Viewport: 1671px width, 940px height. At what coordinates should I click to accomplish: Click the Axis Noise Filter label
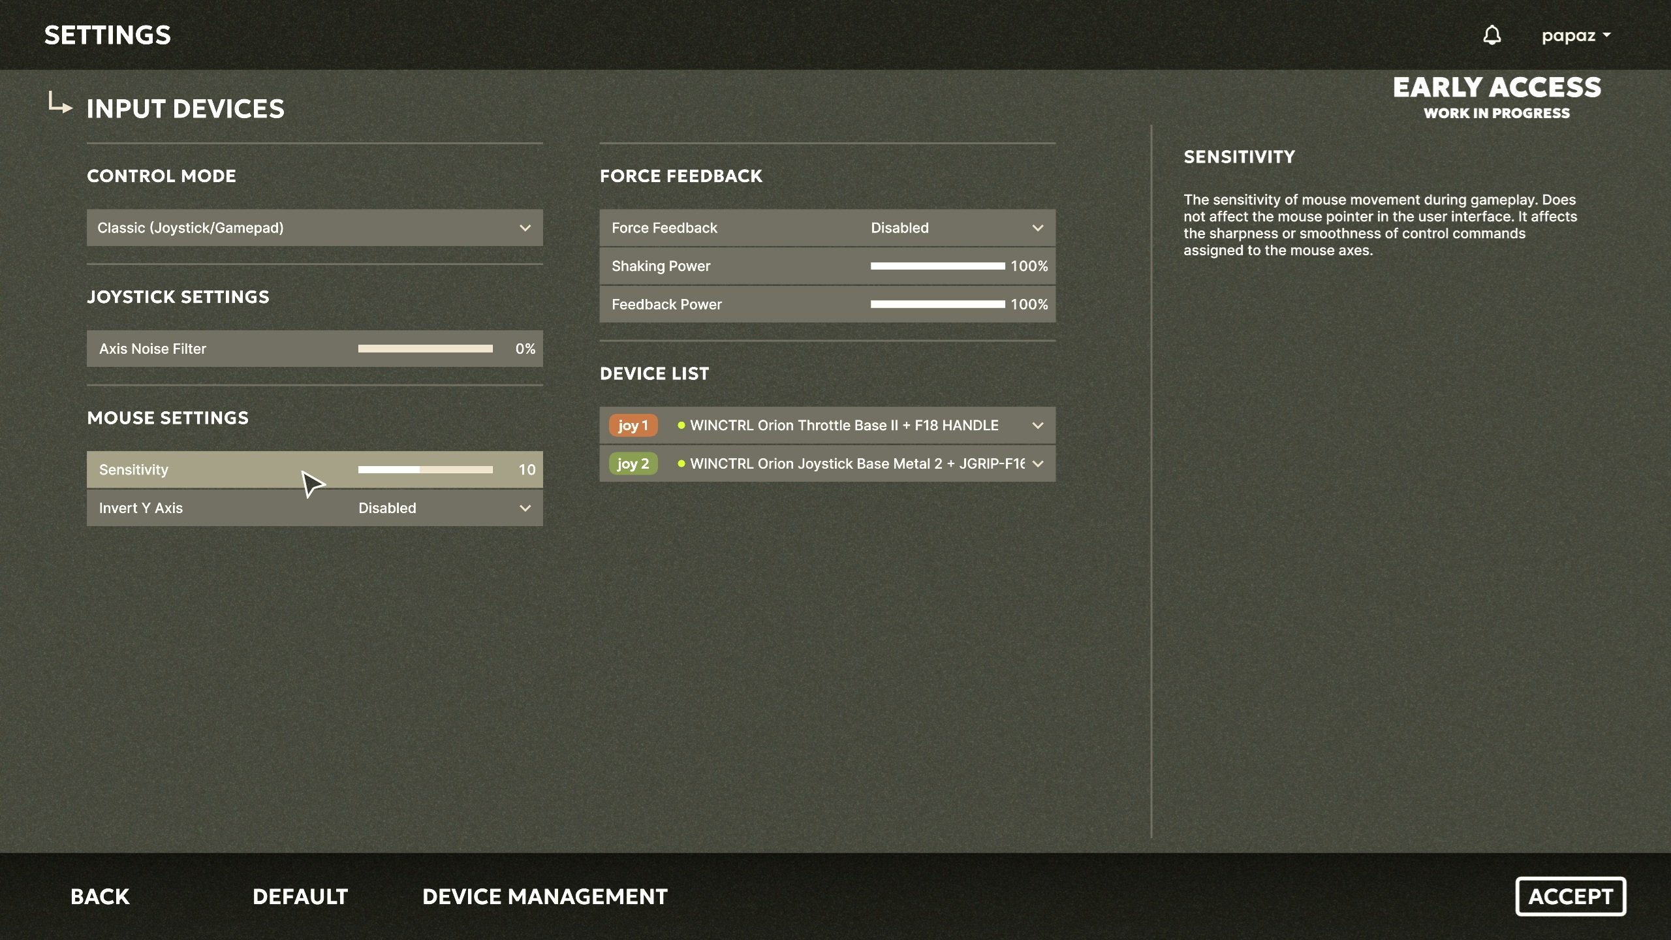point(153,349)
